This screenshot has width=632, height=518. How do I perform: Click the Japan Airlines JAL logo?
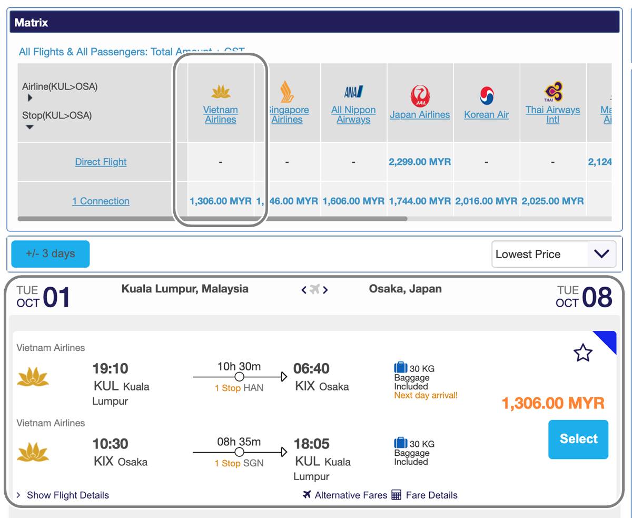[x=420, y=96]
